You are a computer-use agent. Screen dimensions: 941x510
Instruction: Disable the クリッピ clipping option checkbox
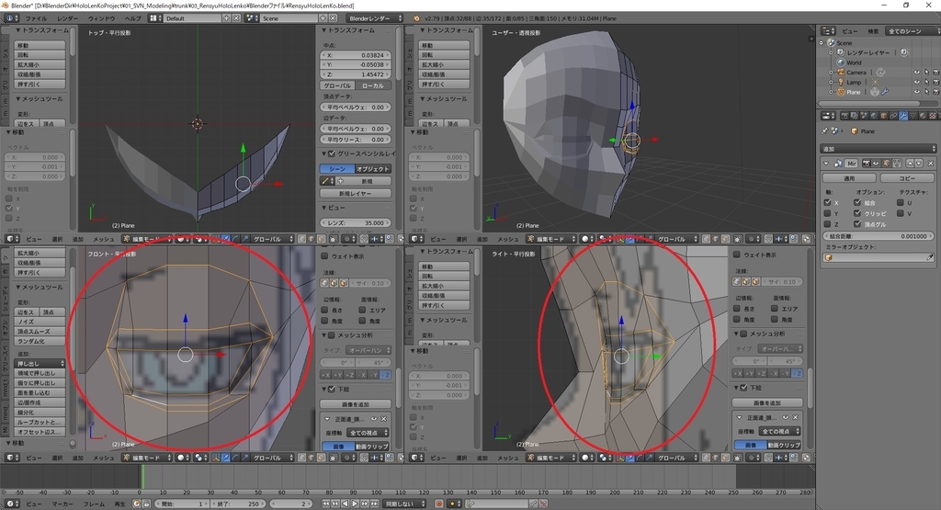857,213
